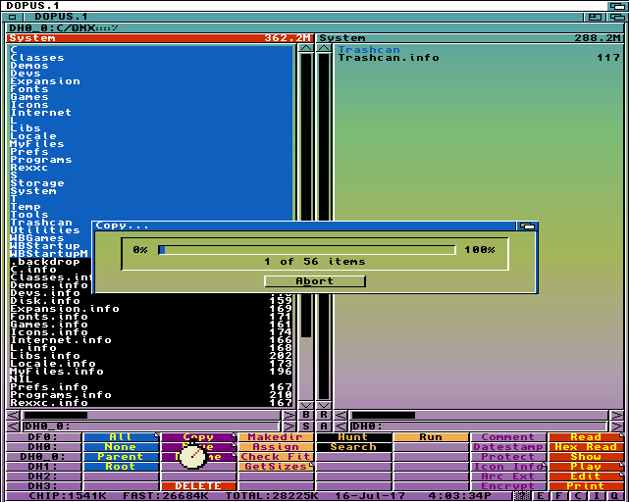Viewport: 629px width, 502px height.
Task: Click the left pane DH0_0: path field
Action: 151,427
